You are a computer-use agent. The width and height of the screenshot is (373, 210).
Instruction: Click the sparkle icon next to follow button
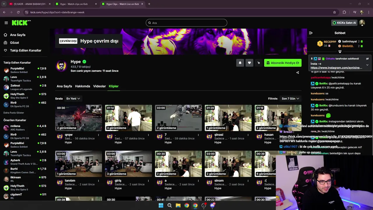258,63
